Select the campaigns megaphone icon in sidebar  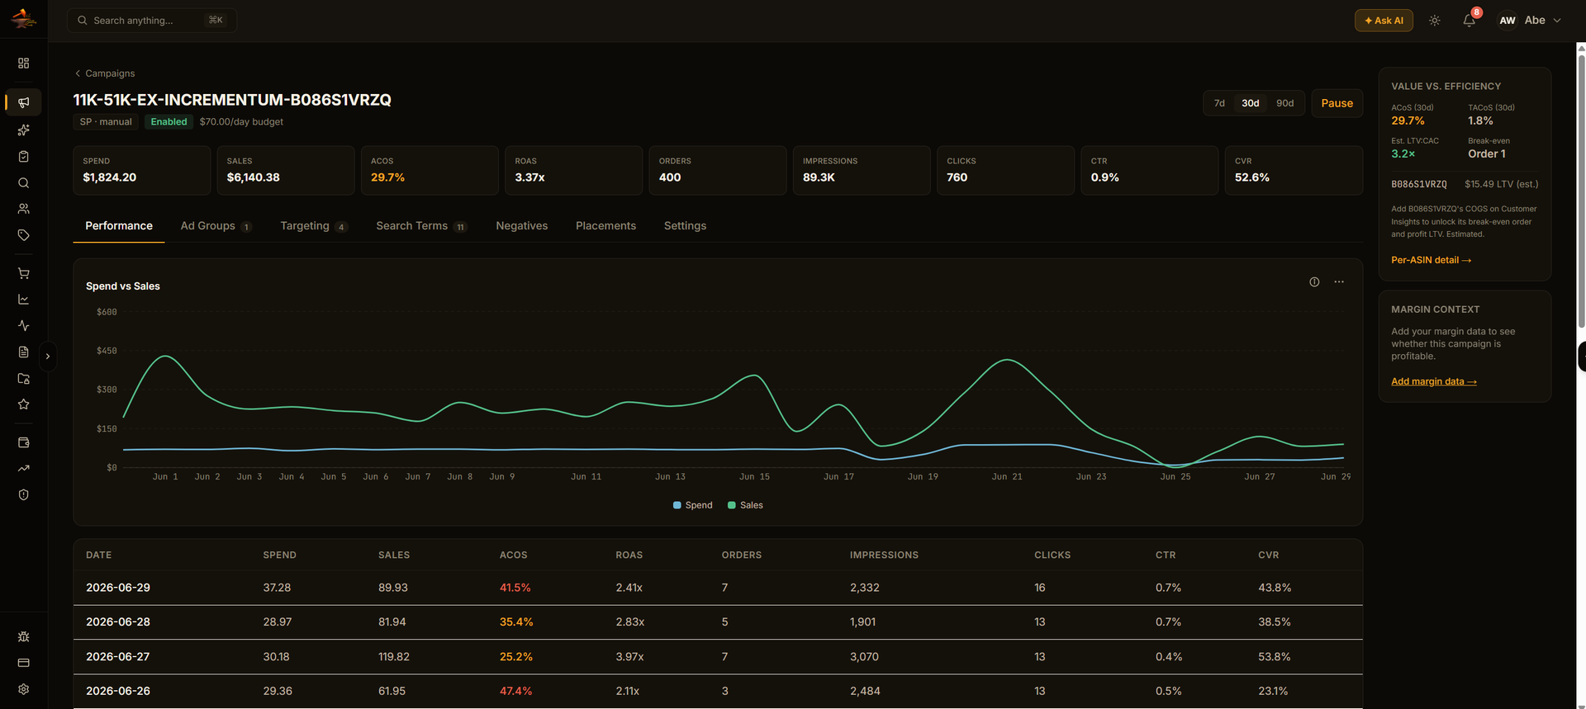(23, 102)
